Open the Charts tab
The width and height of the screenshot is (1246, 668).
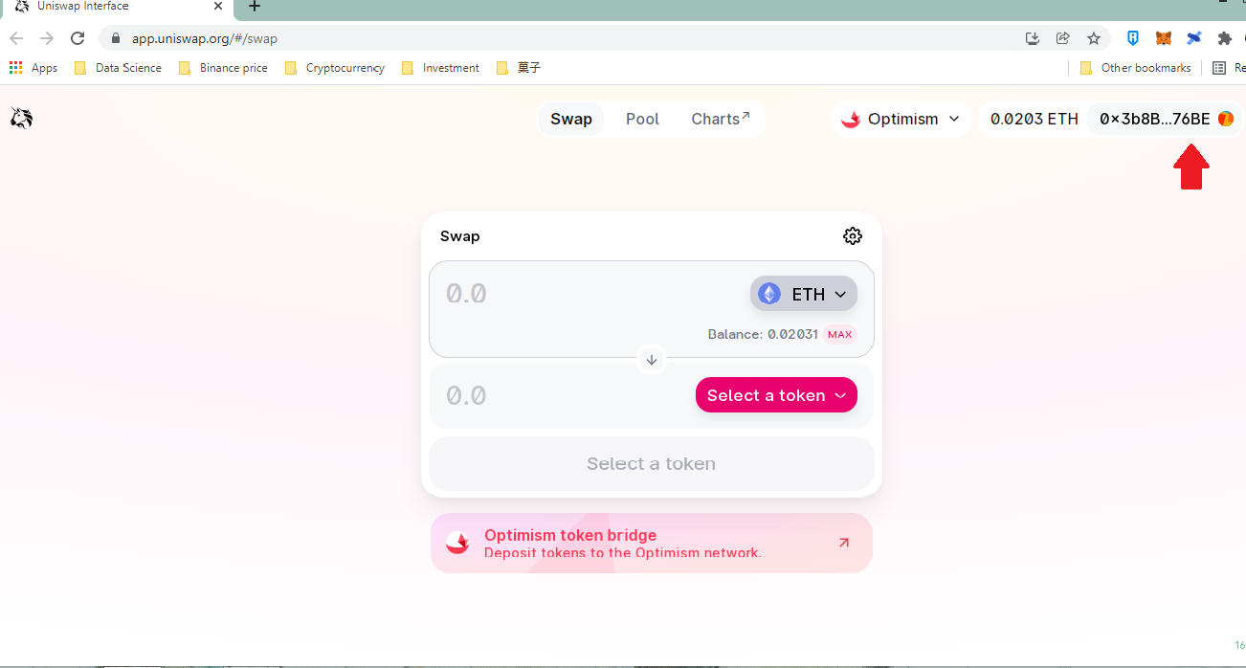click(x=721, y=119)
